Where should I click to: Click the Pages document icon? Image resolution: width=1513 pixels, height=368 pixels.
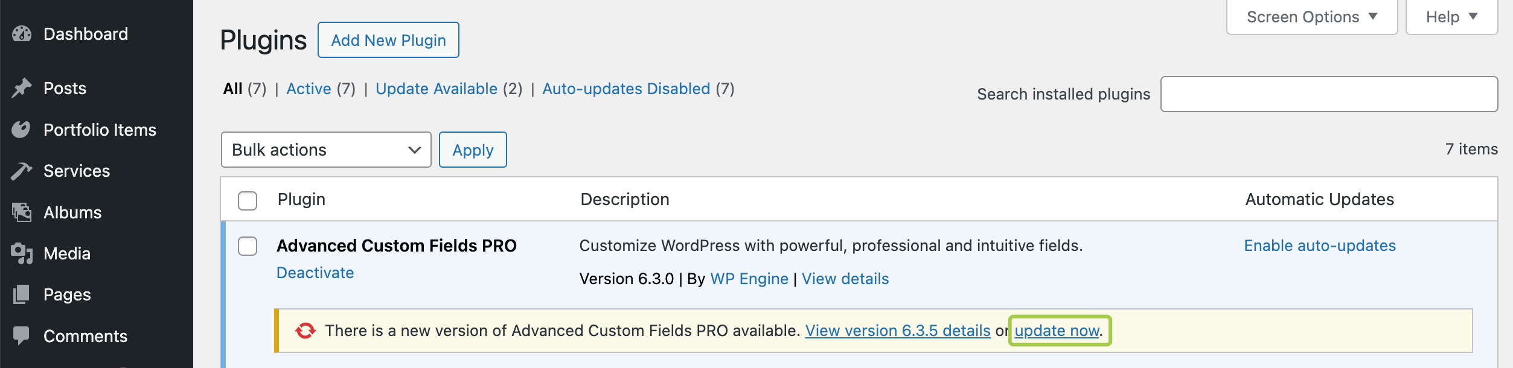coord(22,294)
